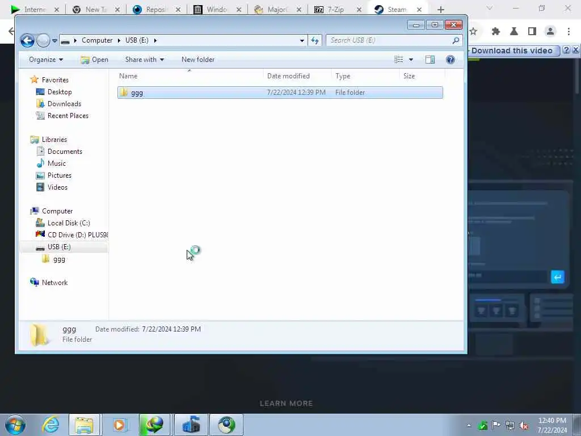The image size is (581, 436).
Task: Open the Music library
Action: pyautogui.click(x=56, y=163)
